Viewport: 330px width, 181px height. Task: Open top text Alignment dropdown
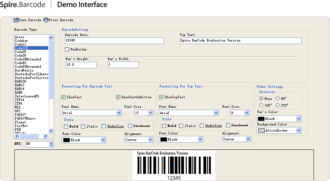[x=248, y=139]
